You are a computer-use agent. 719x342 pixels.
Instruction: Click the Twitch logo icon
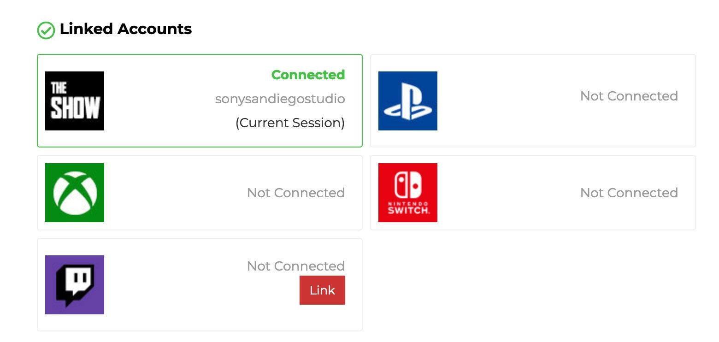pos(75,285)
